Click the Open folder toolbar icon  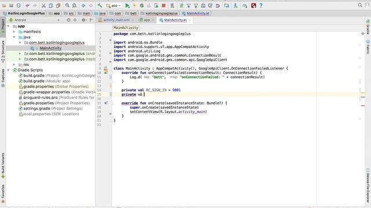(x=4, y=5)
